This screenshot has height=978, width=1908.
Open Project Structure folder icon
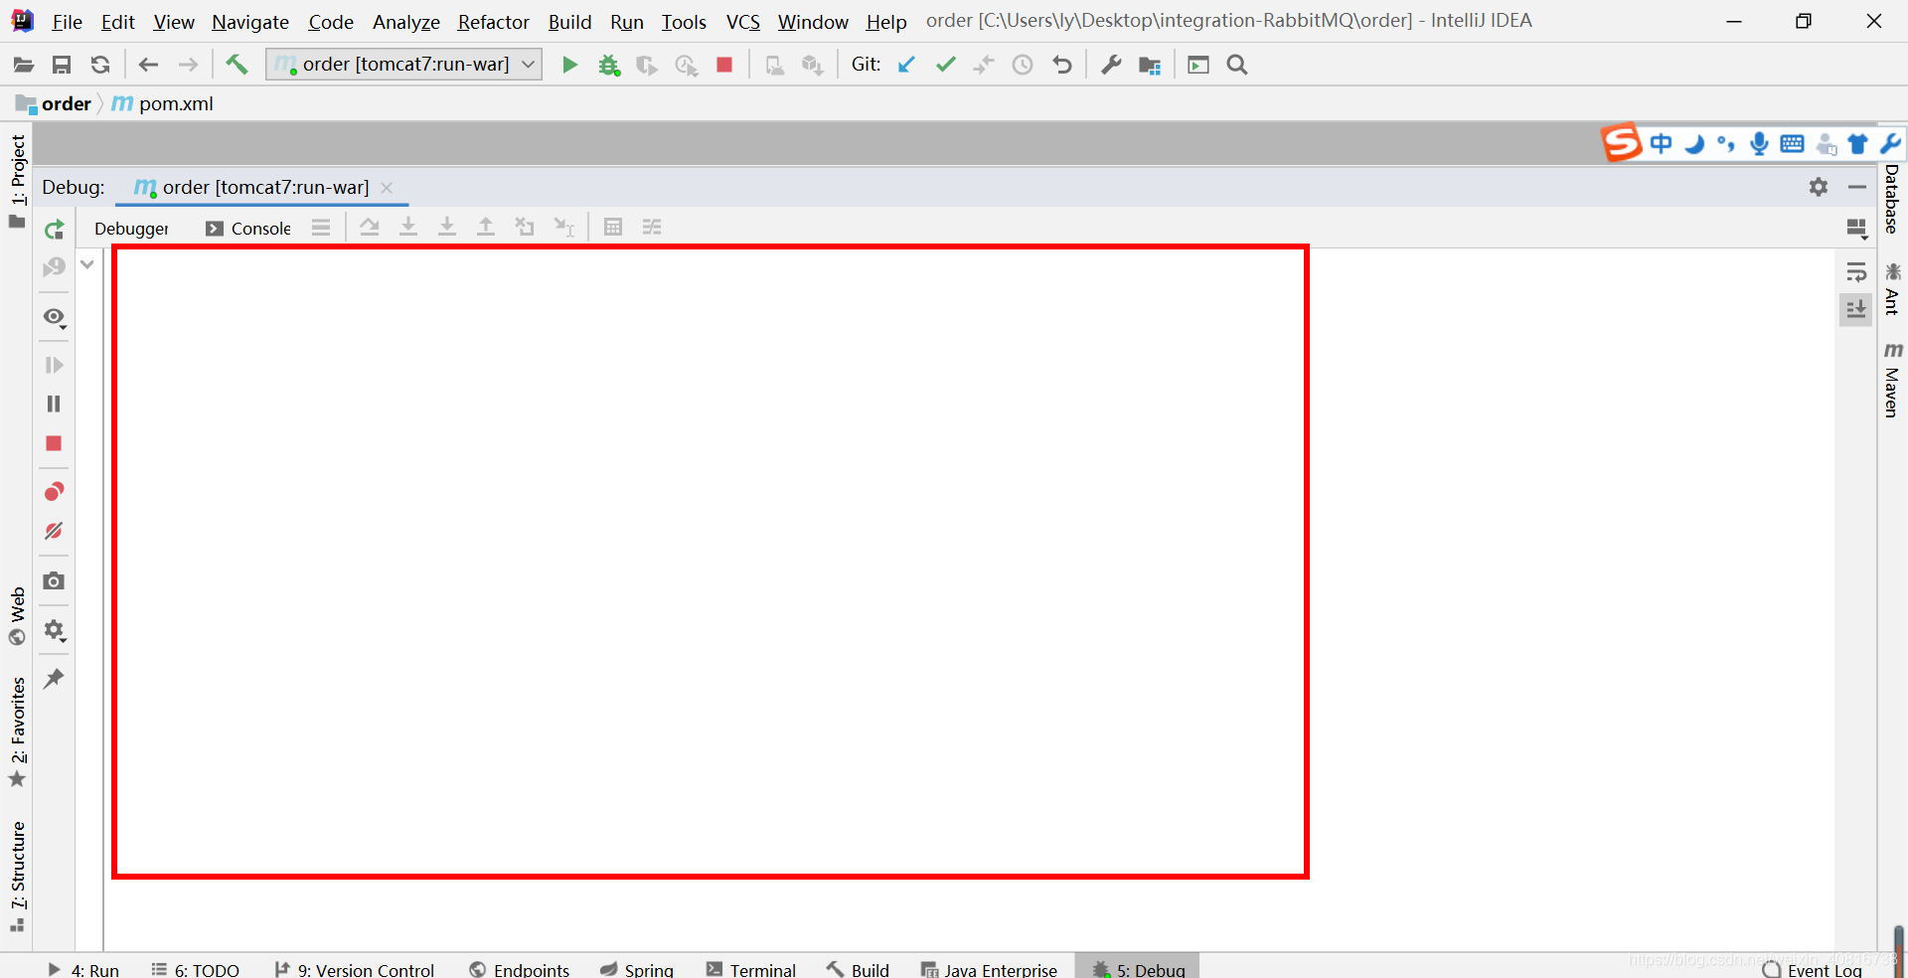tap(1150, 65)
